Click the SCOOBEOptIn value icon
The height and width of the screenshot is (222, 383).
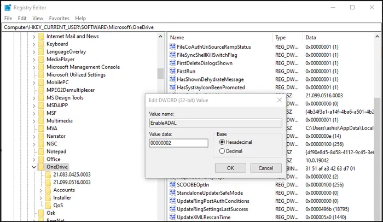173,185
